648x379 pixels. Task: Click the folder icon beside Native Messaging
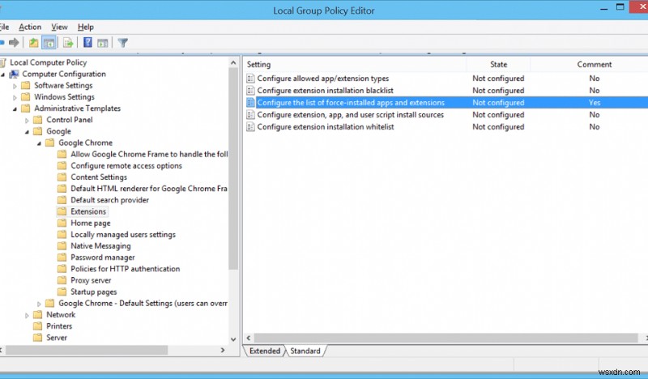click(x=62, y=246)
